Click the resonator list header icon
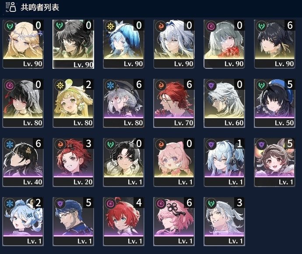The image size is (302, 254). (x=11, y=7)
